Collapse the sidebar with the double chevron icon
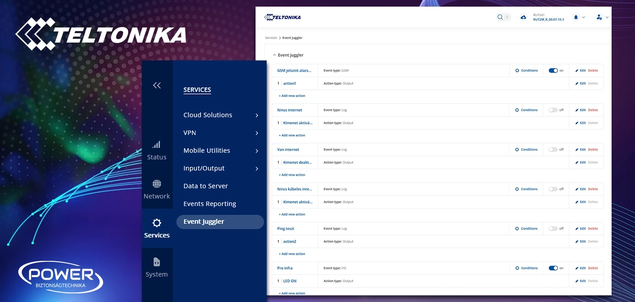 click(157, 85)
